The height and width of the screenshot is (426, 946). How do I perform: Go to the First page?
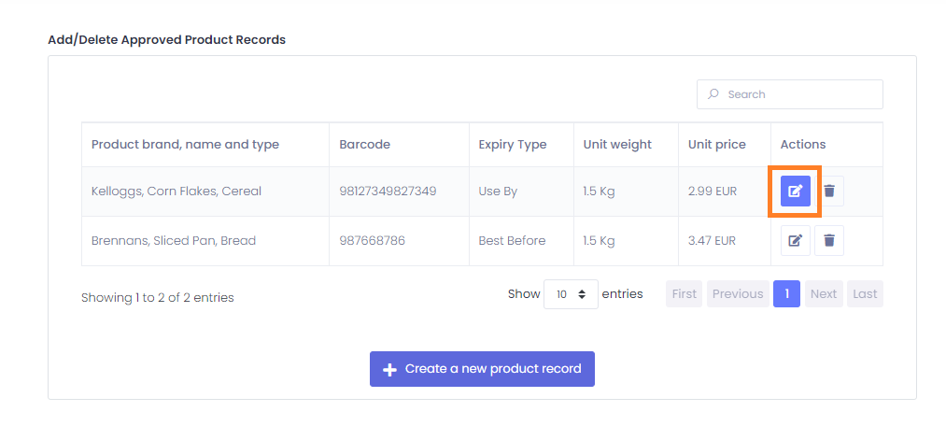[685, 294]
